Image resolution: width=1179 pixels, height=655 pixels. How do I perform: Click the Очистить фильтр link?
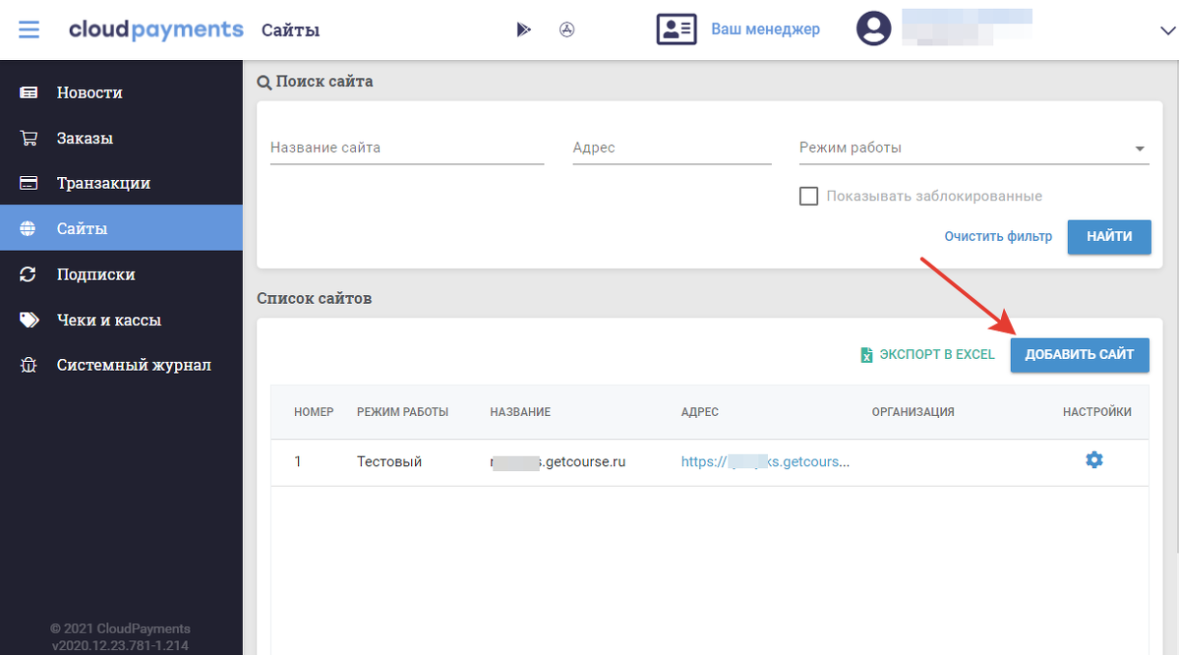click(x=998, y=237)
